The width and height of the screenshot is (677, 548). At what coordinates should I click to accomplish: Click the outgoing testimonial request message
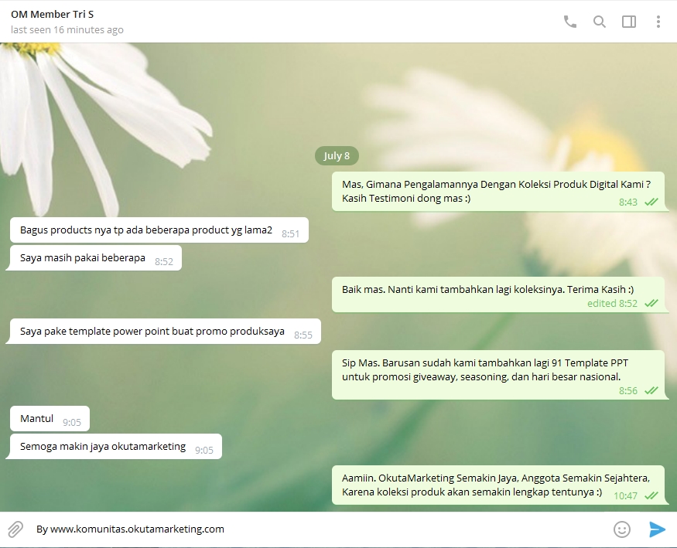point(498,192)
